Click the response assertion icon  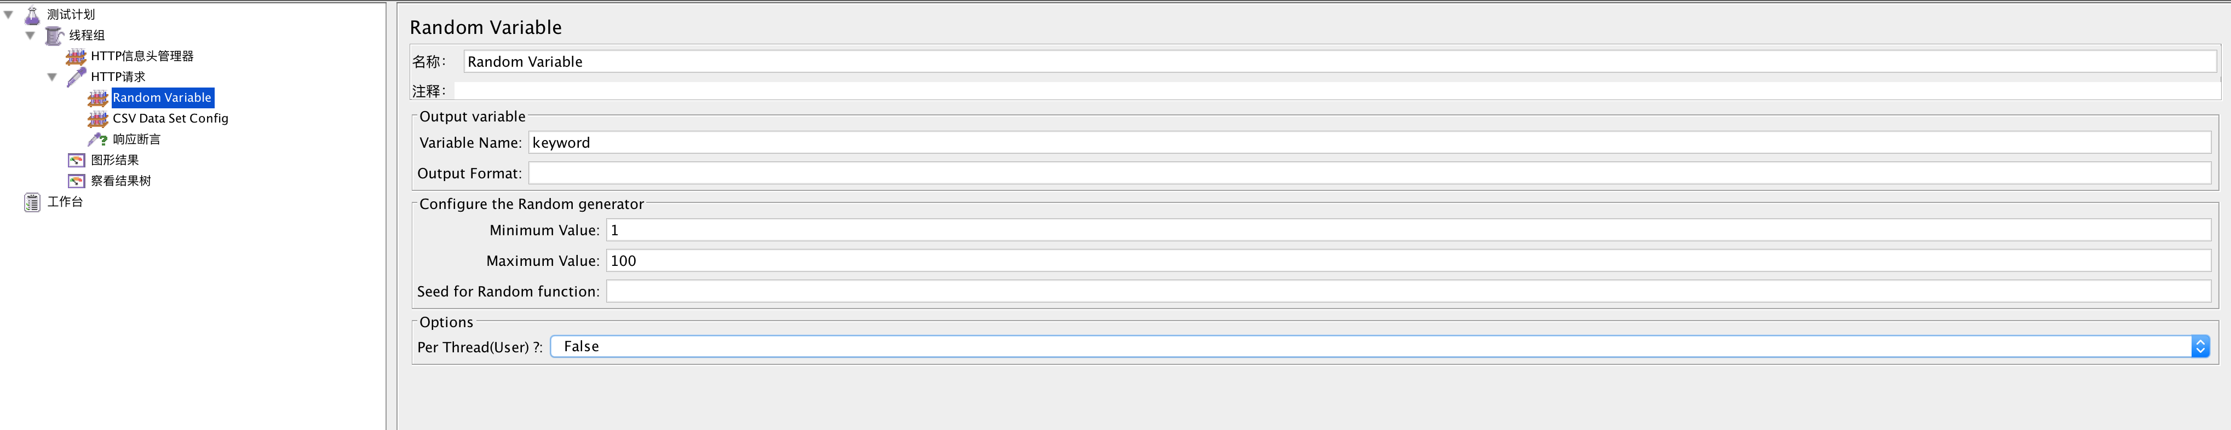pos(98,140)
